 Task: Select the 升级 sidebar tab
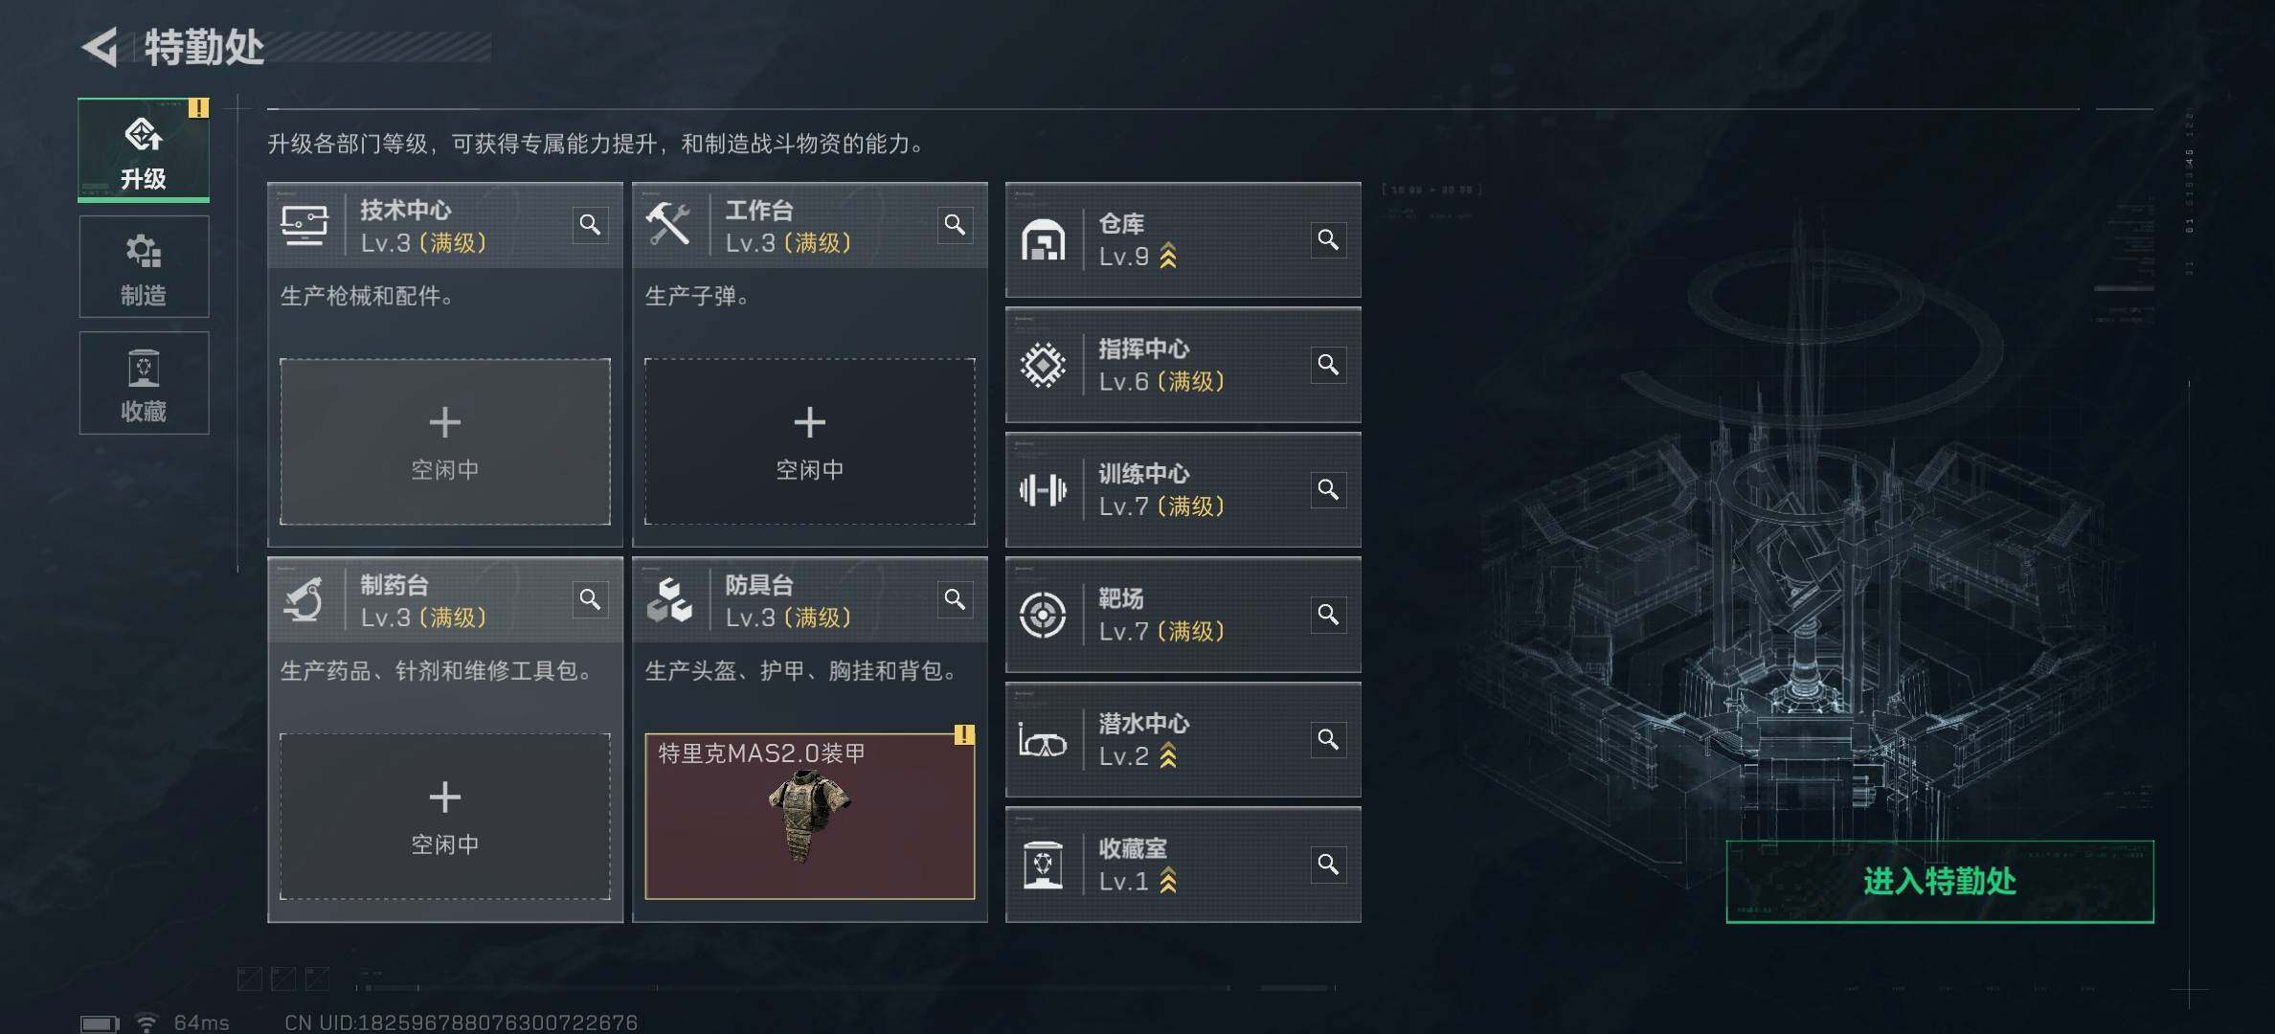pyautogui.click(x=144, y=150)
